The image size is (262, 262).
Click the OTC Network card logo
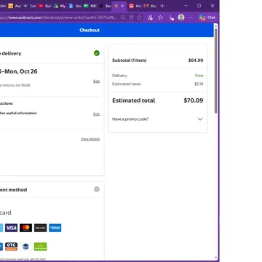[12, 247]
